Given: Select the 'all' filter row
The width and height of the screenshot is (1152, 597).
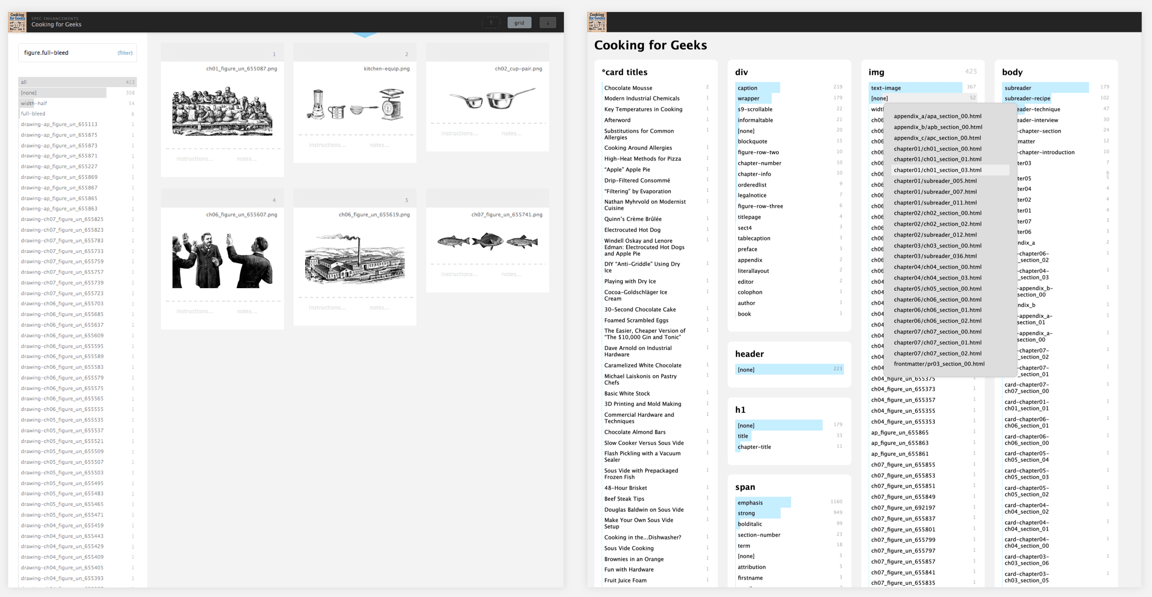Looking at the screenshot, I should (x=77, y=82).
